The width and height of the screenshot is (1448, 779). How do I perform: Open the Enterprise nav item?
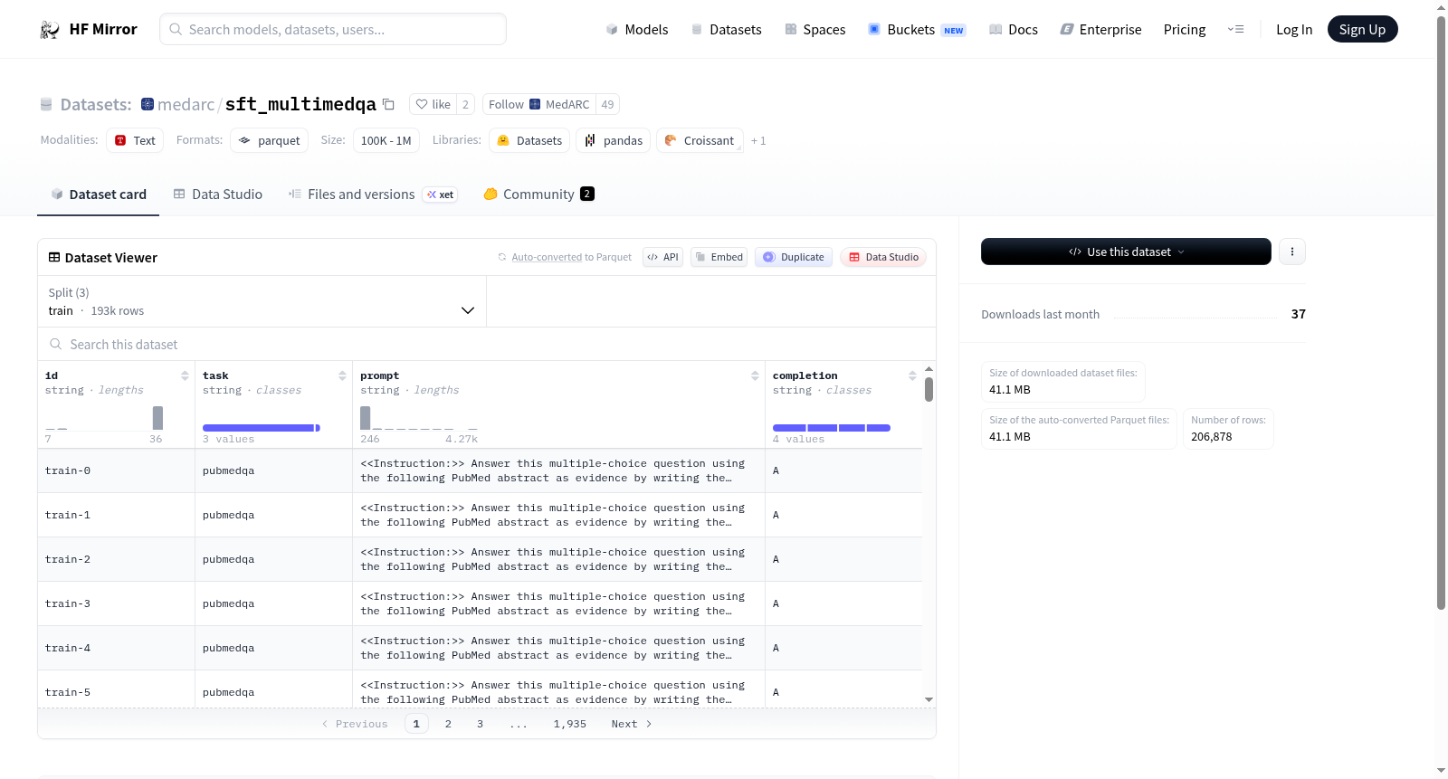pos(1100,30)
